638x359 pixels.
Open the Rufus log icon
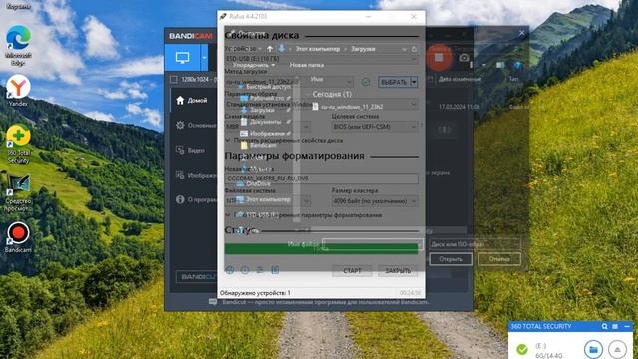click(x=275, y=270)
